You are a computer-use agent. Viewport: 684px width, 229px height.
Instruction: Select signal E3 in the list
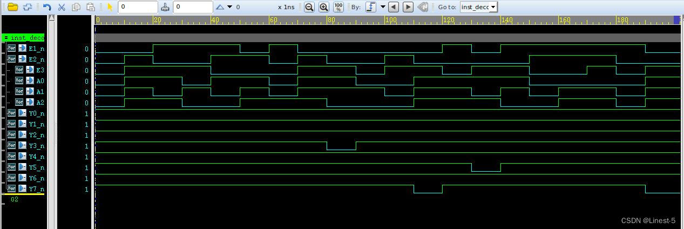40,70
